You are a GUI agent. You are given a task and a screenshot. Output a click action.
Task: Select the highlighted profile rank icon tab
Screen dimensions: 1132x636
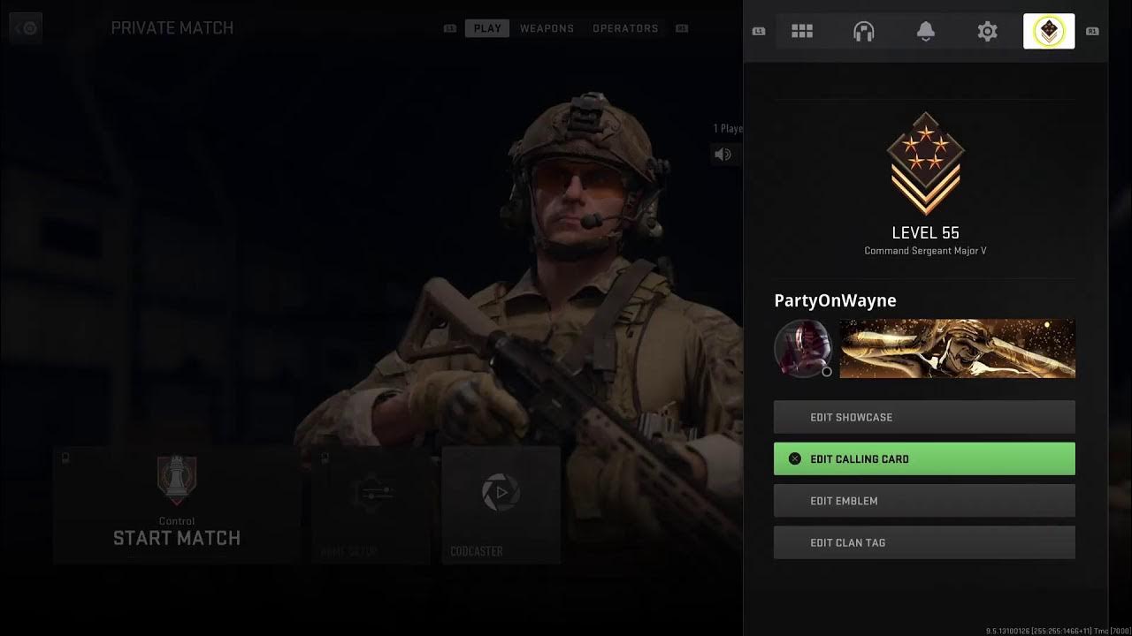click(1049, 32)
